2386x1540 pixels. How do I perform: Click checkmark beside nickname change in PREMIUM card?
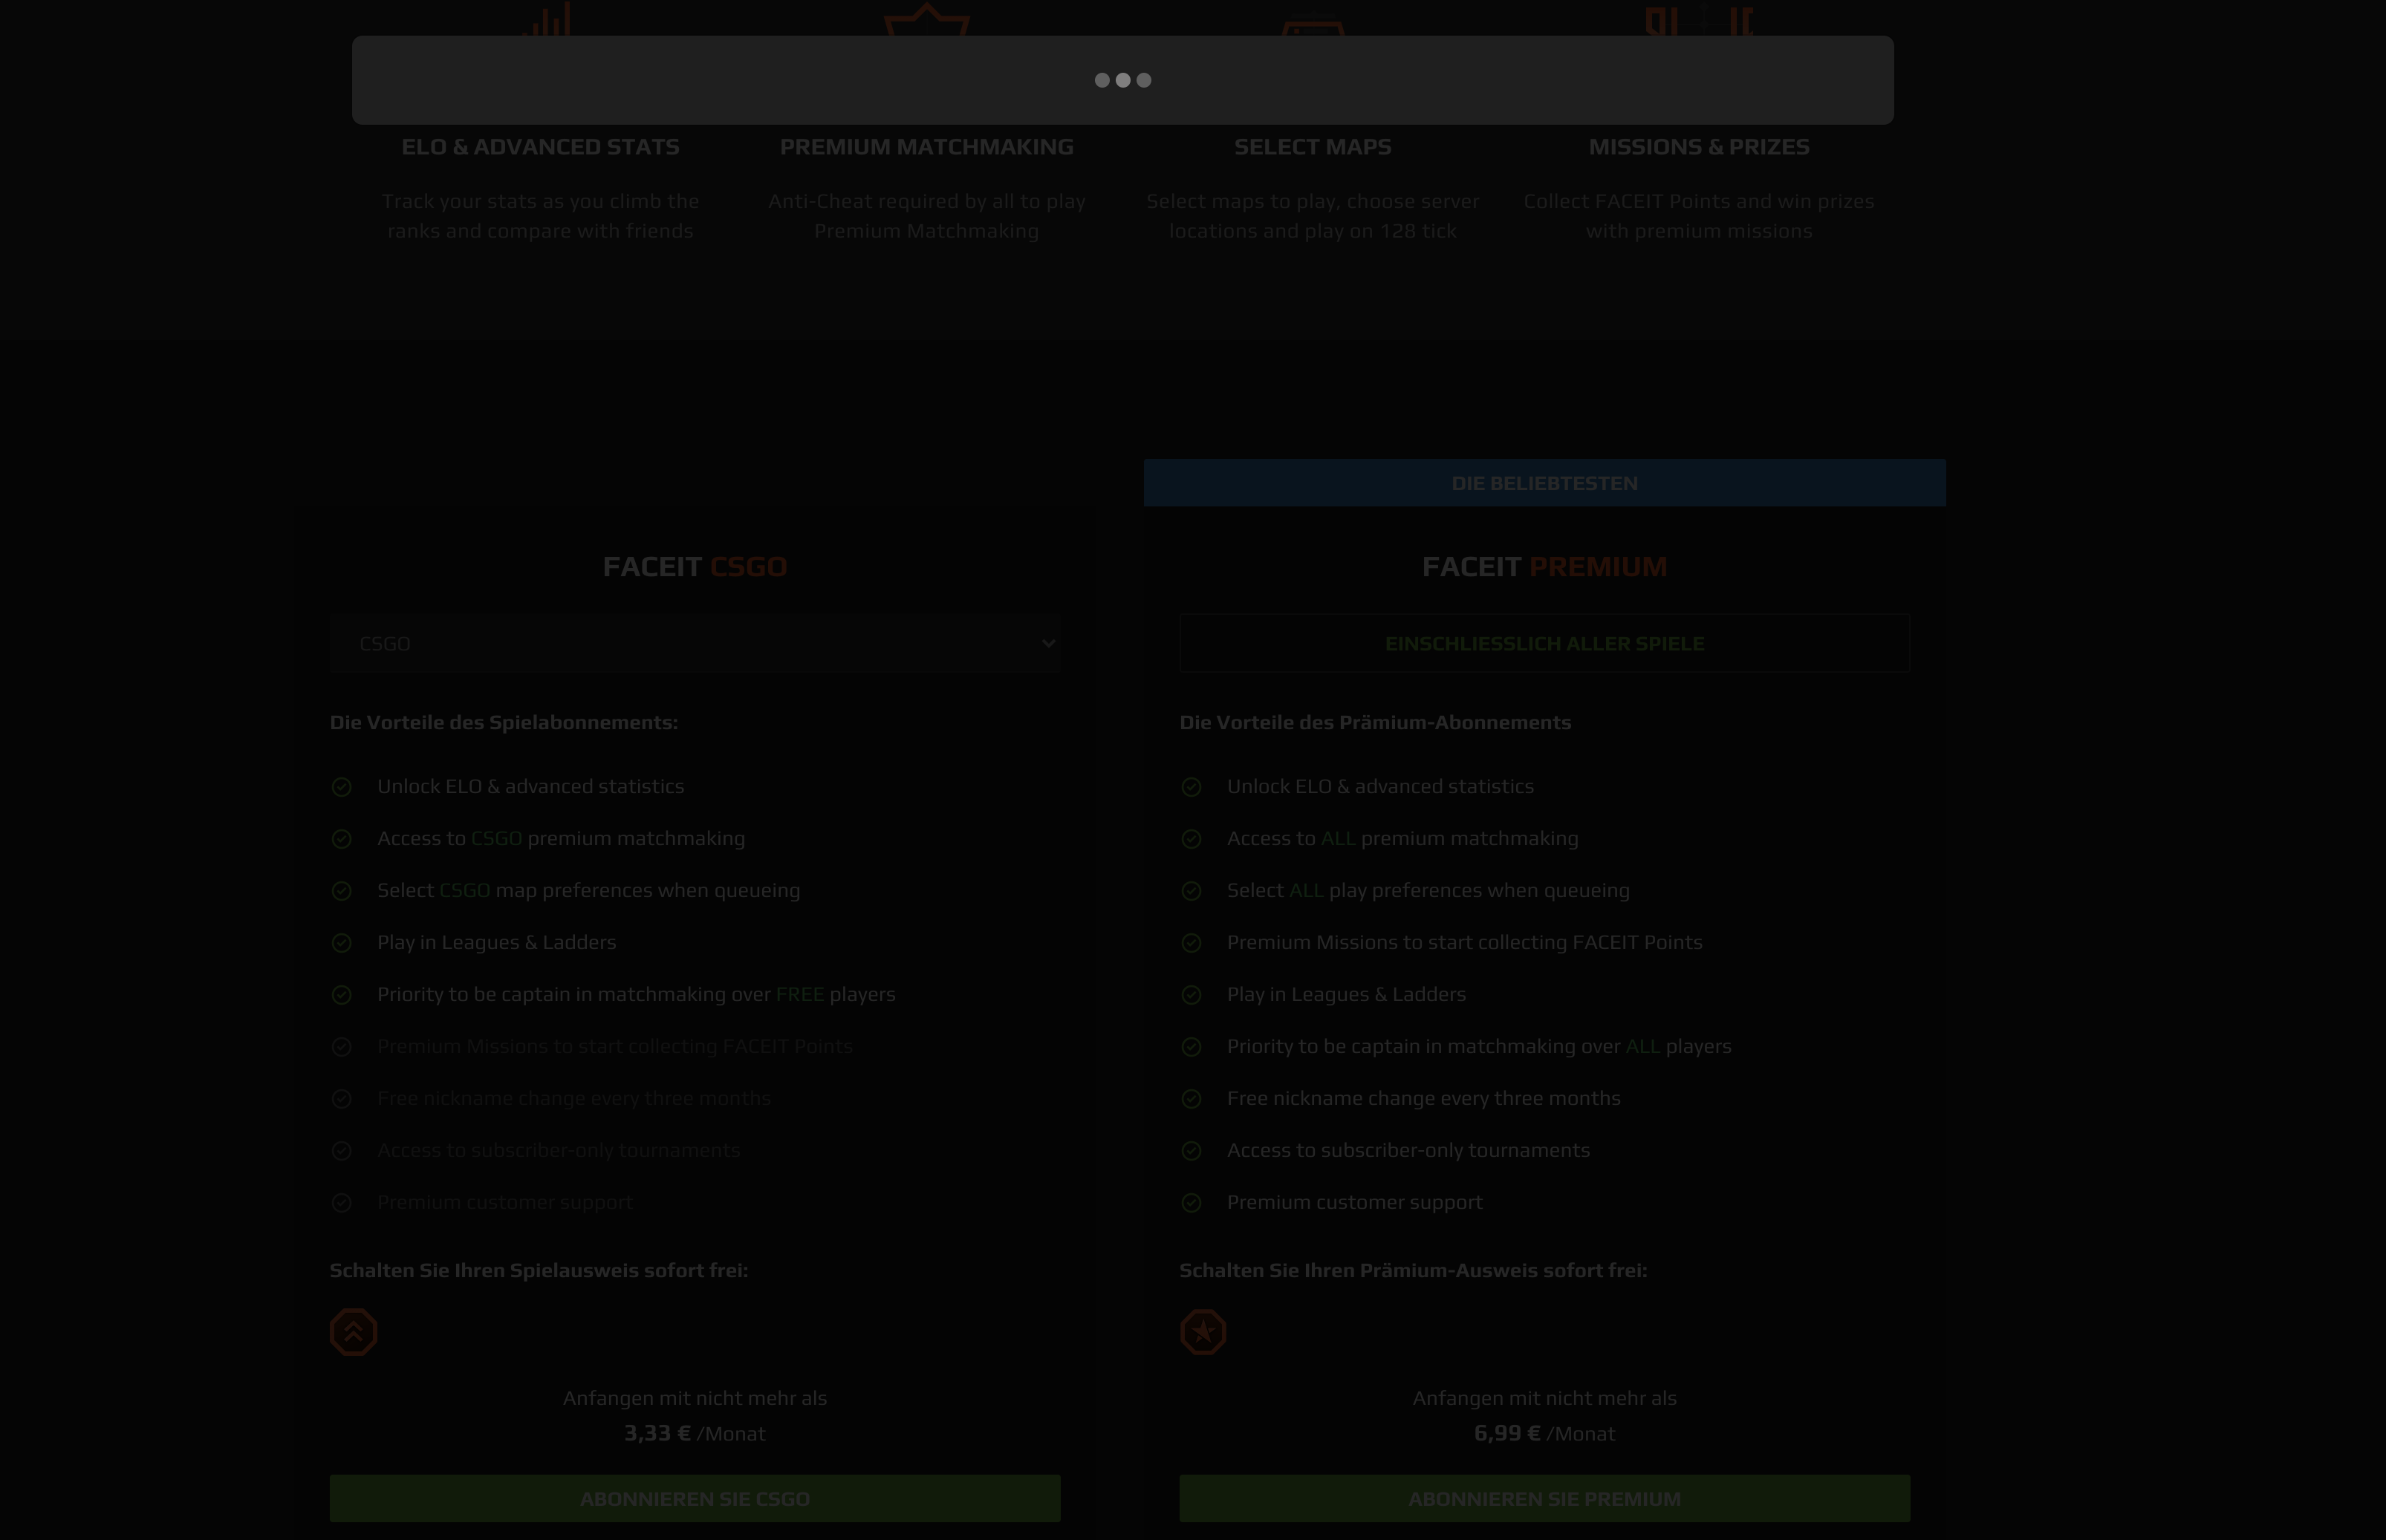(x=1191, y=1099)
